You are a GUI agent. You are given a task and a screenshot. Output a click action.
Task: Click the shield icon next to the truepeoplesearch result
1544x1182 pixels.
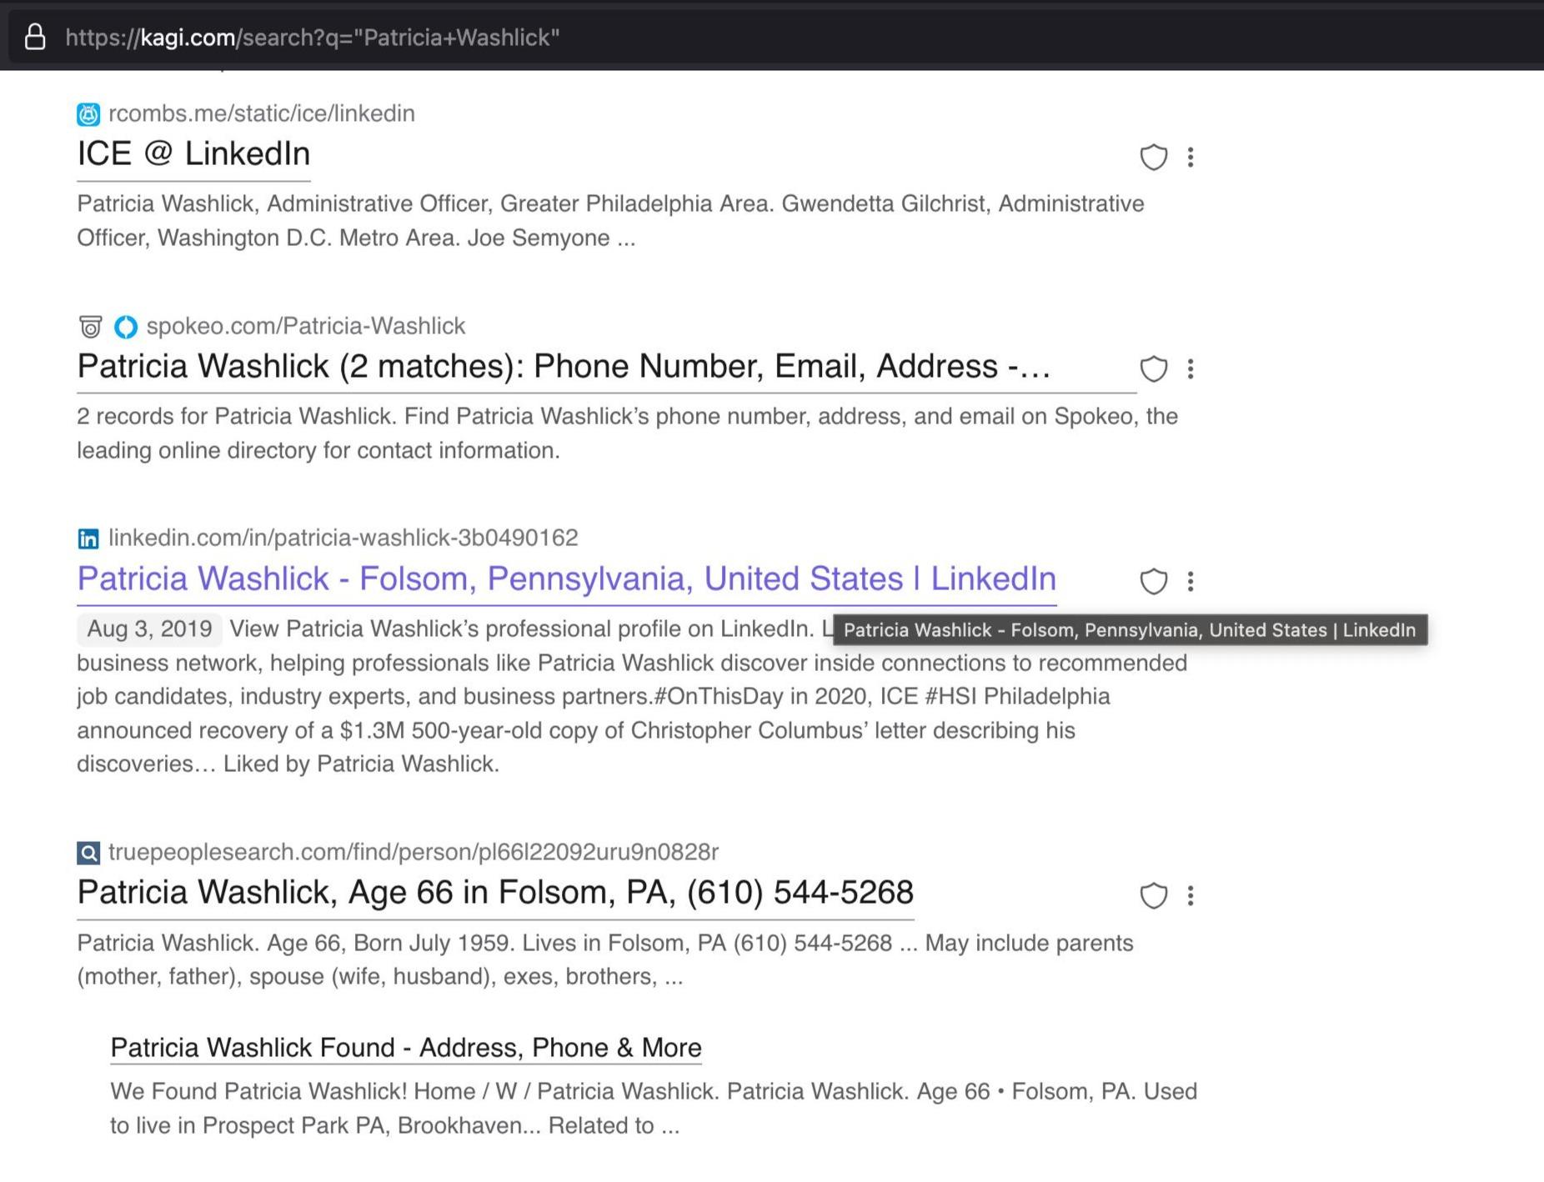[x=1153, y=895]
